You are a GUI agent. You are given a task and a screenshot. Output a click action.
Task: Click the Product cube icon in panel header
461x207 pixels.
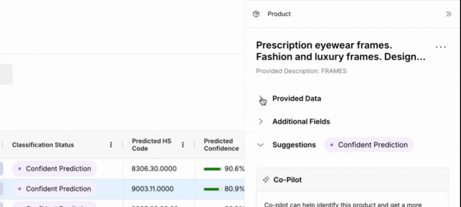(256, 14)
